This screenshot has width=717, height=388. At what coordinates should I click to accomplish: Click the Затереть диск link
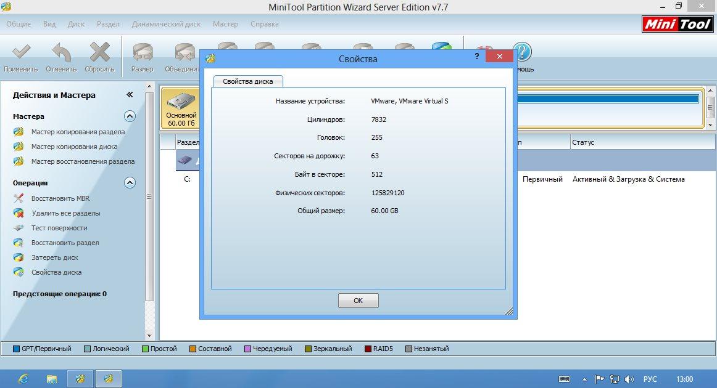[x=55, y=257]
